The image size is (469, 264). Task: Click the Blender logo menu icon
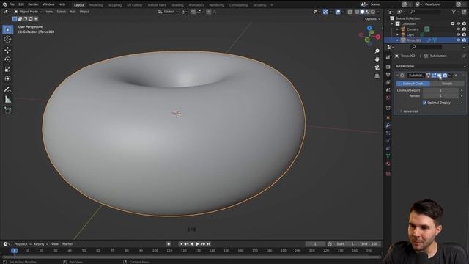(4, 4)
